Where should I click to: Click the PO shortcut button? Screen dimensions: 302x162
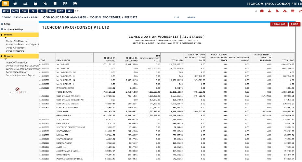click(x=33, y=11)
